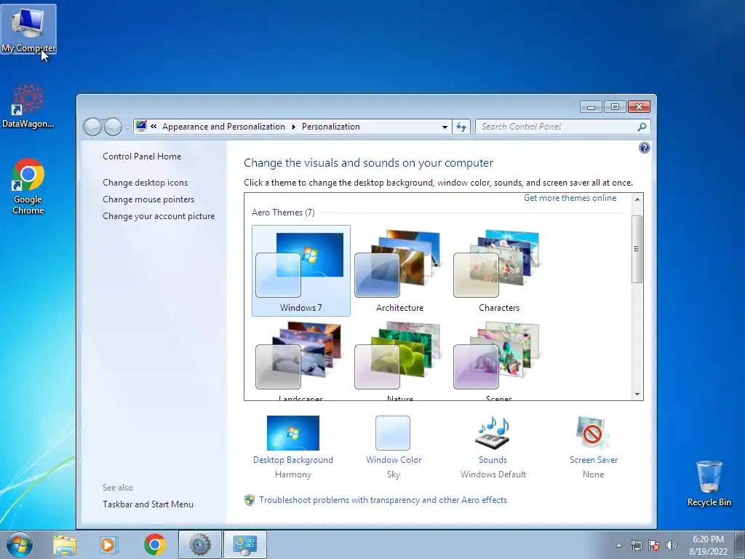Open Sounds settings icon
Image resolution: width=745 pixels, height=559 pixels.
tap(493, 433)
